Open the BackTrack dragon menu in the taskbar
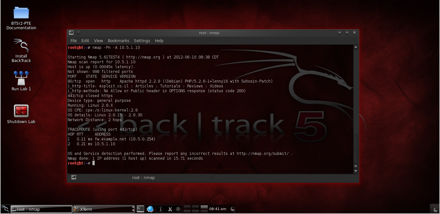Image resolution: width=440 pixels, height=214 pixels. 5,209
